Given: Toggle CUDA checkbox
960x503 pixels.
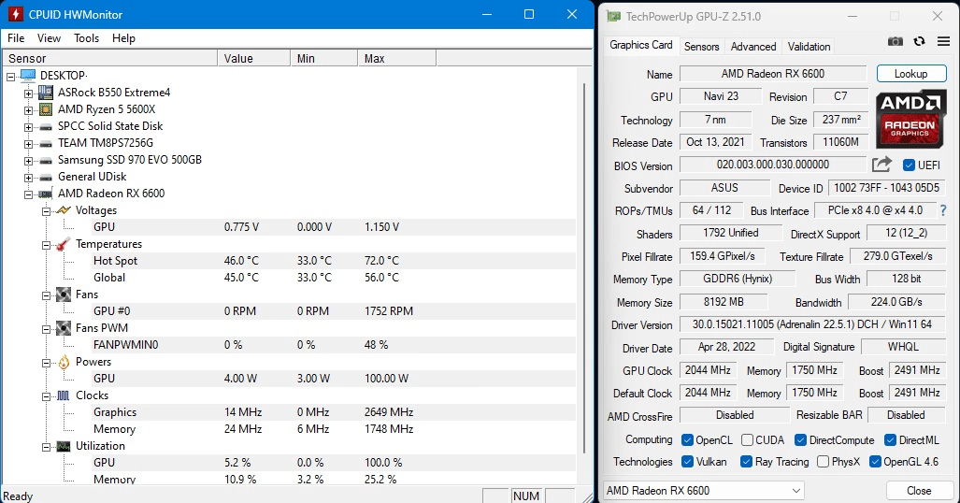Looking at the screenshot, I should (747, 440).
